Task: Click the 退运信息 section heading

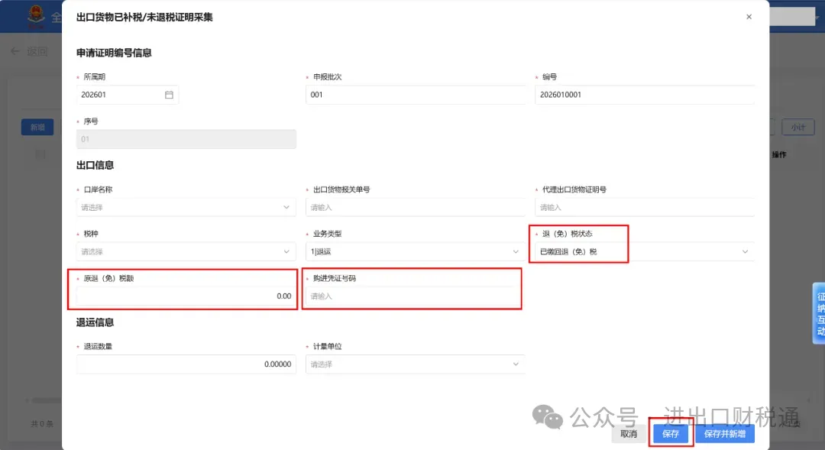Action: pyautogui.click(x=95, y=322)
